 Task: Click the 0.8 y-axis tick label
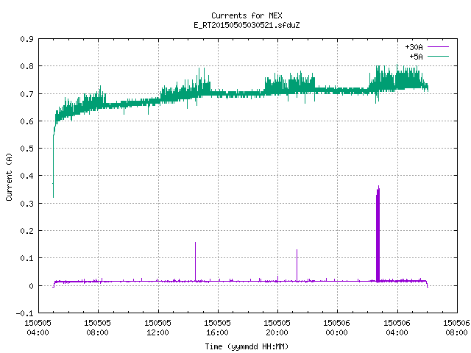(26, 66)
